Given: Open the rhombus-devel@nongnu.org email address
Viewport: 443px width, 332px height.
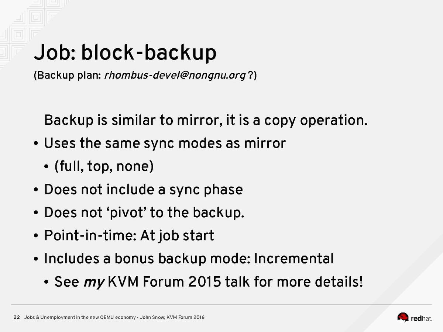Looking at the screenshot, I should [x=175, y=76].
